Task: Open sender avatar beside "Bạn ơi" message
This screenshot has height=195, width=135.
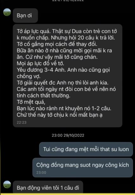Action: coord(7,12)
